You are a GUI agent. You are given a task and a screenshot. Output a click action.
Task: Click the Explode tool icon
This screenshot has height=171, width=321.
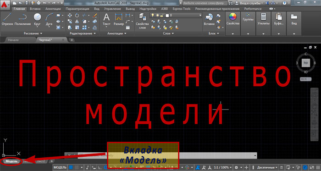tap(94, 21)
